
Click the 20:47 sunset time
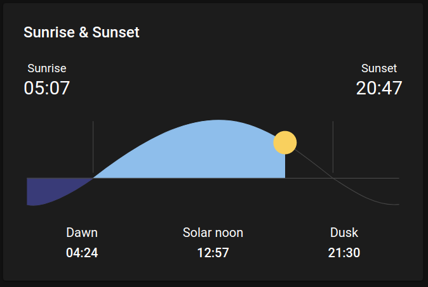[x=379, y=88]
